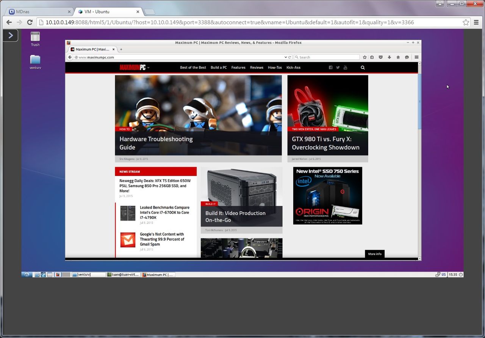The image size is (485, 338).
Task: Visit Maximum PC Facebook icon
Action: click(x=331, y=67)
